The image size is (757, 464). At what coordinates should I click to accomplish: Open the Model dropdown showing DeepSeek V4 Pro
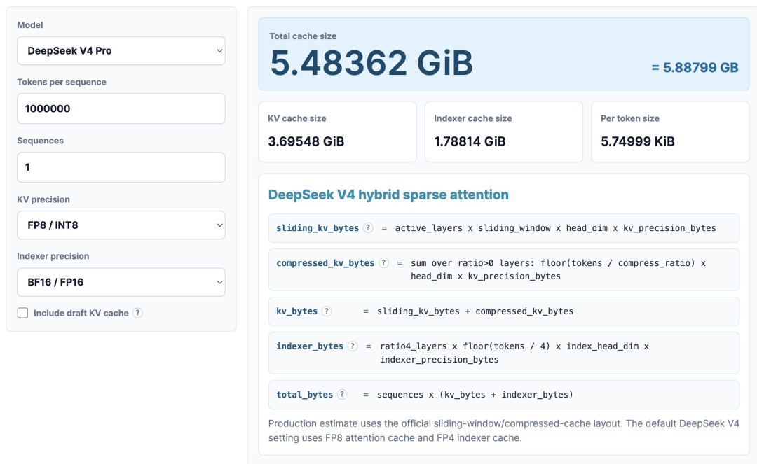pyautogui.click(x=121, y=50)
